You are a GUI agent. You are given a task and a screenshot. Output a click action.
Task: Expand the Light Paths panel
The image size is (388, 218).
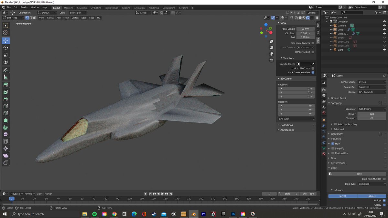point(337,134)
